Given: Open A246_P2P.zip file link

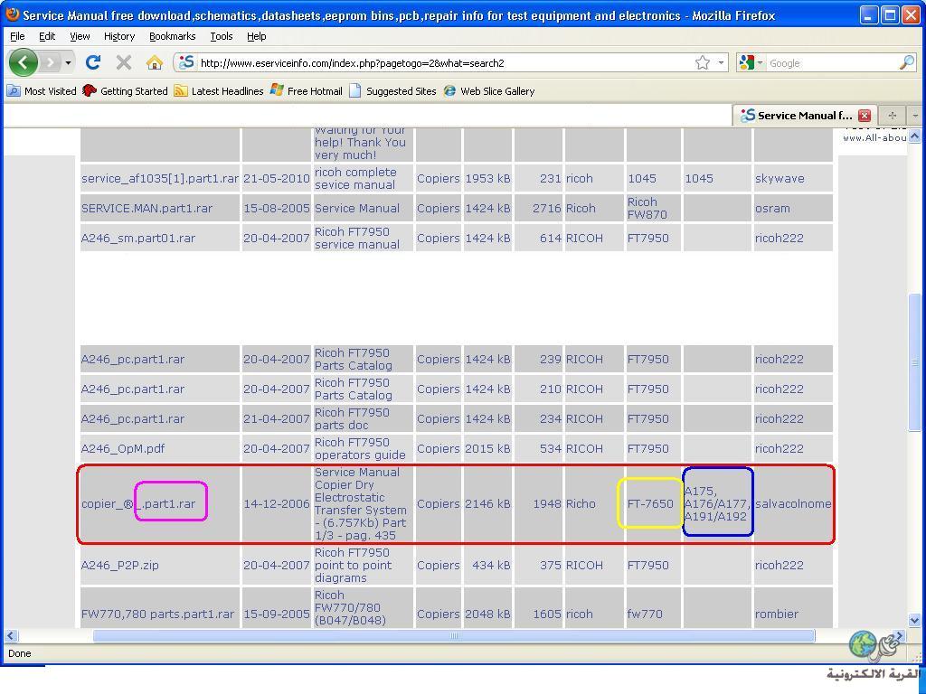Looking at the screenshot, I should pos(120,566).
